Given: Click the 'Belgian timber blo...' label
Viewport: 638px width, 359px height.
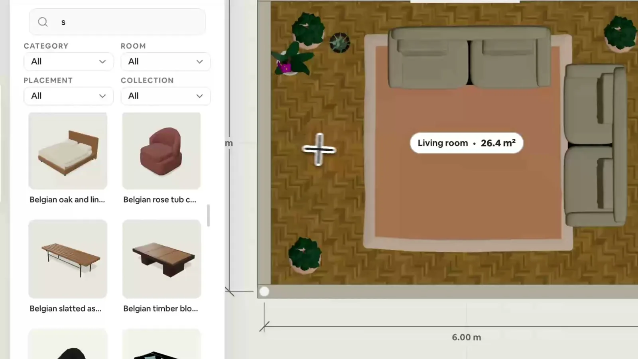Looking at the screenshot, I should point(160,308).
